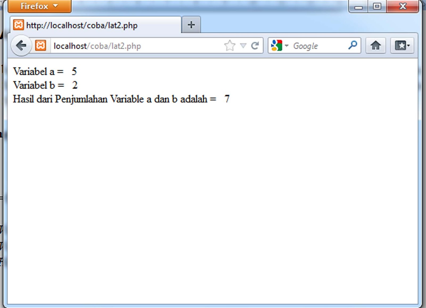The image size is (426, 308).
Task: Click the Google search magnifier icon
Action: point(352,45)
